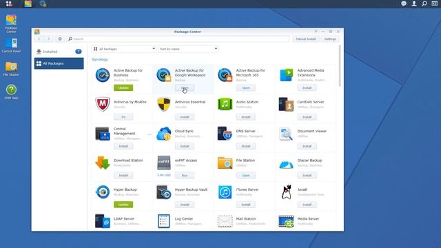Click the Central Management System icon
The height and width of the screenshot is (248, 441).
[x=103, y=134]
